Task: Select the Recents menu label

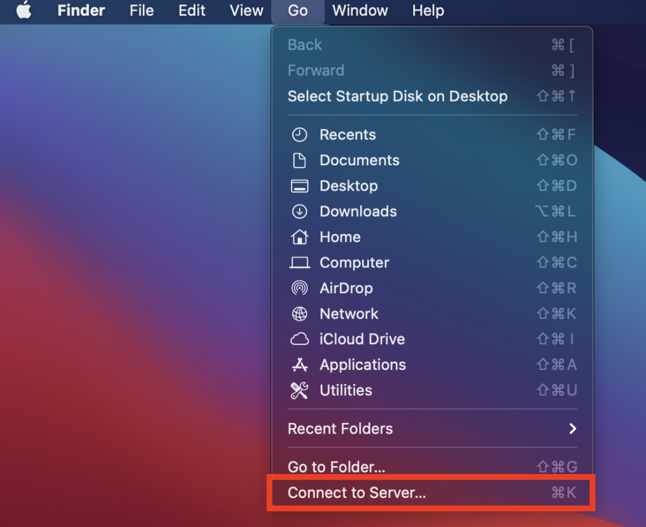Action: coord(348,135)
